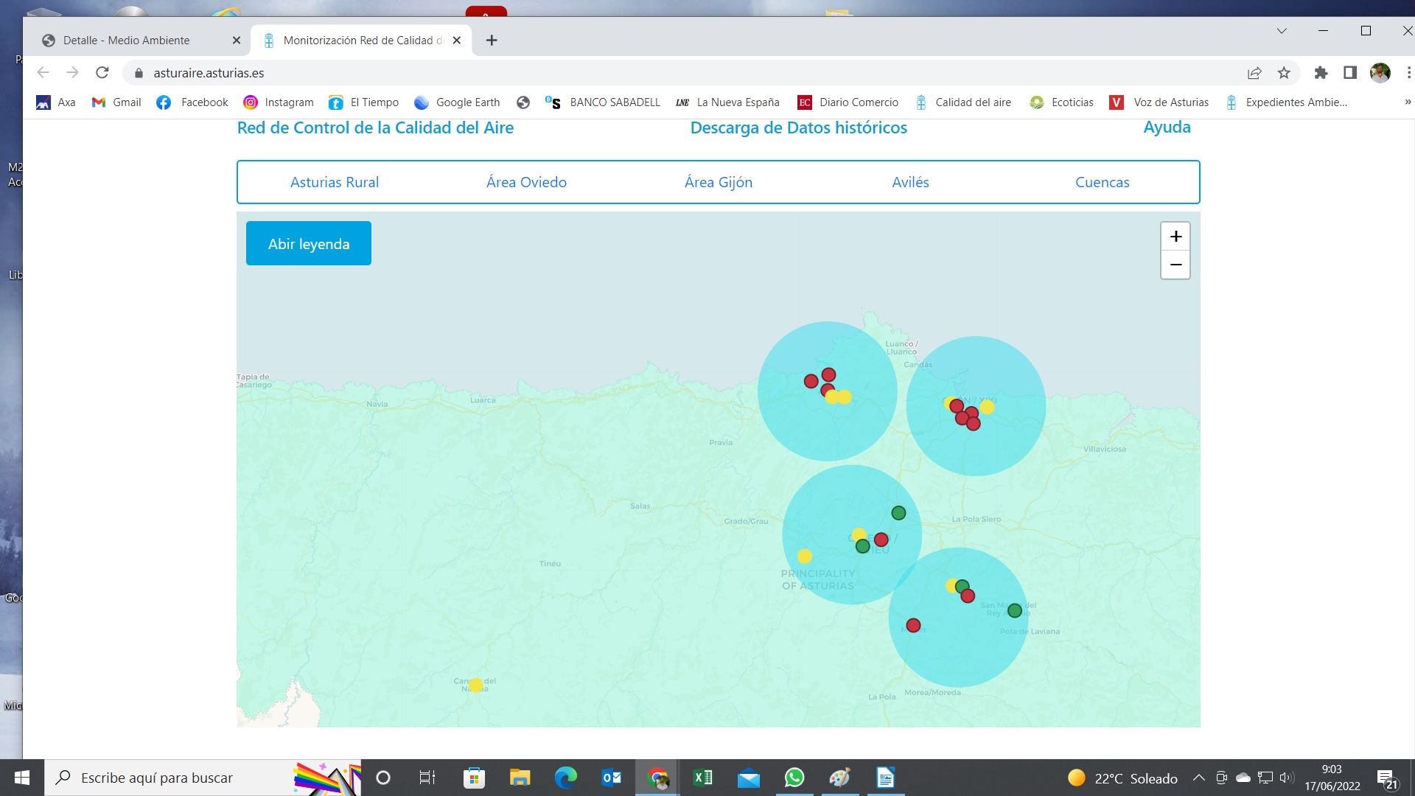Select the Cuencas menu item
Viewport: 1415px width, 796px height.
1102,182
